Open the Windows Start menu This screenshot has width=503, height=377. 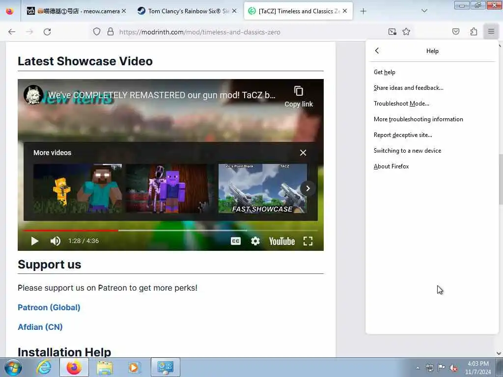(x=13, y=367)
